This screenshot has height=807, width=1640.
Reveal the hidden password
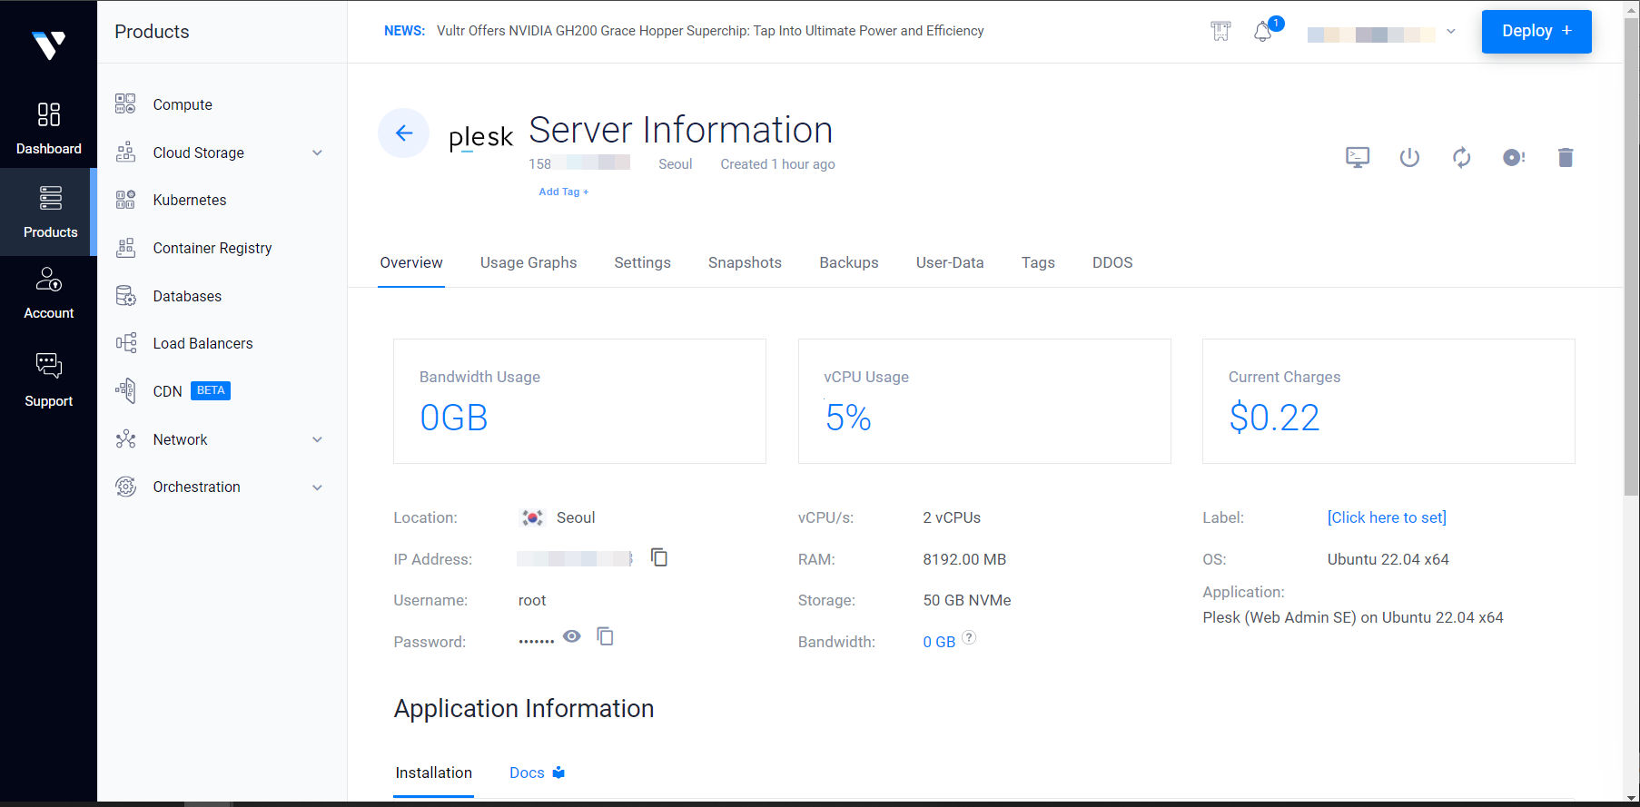pyautogui.click(x=571, y=636)
